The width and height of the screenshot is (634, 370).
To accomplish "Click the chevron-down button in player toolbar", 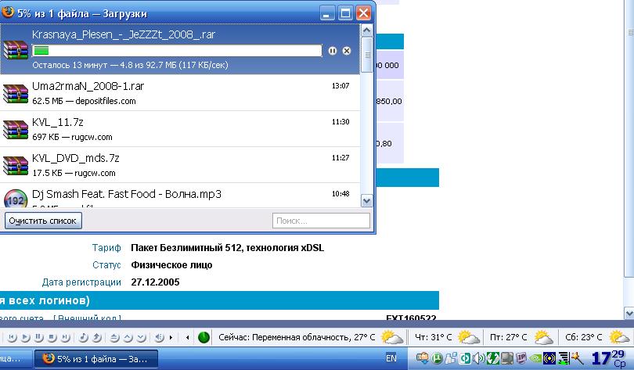I will pyautogui.click(x=141, y=337).
